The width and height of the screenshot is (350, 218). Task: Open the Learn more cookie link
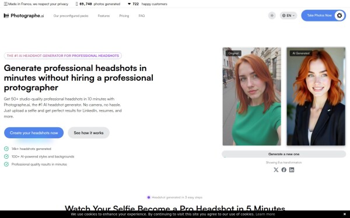pyautogui.click(x=265, y=214)
